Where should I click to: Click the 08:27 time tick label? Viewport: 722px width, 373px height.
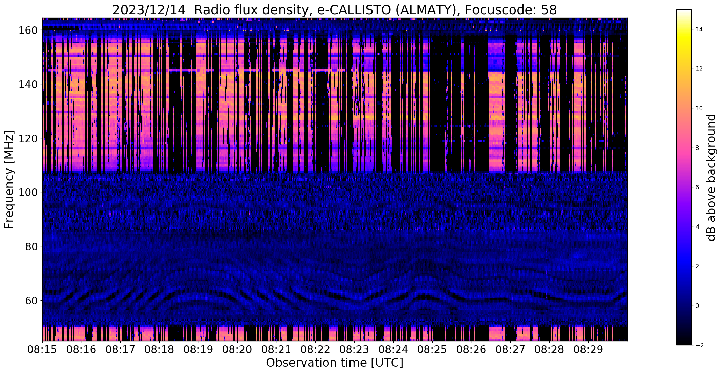[510, 350]
